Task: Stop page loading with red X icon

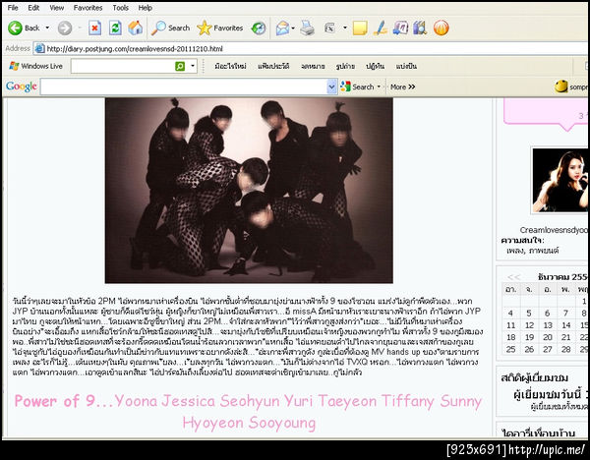Action: 94,28
